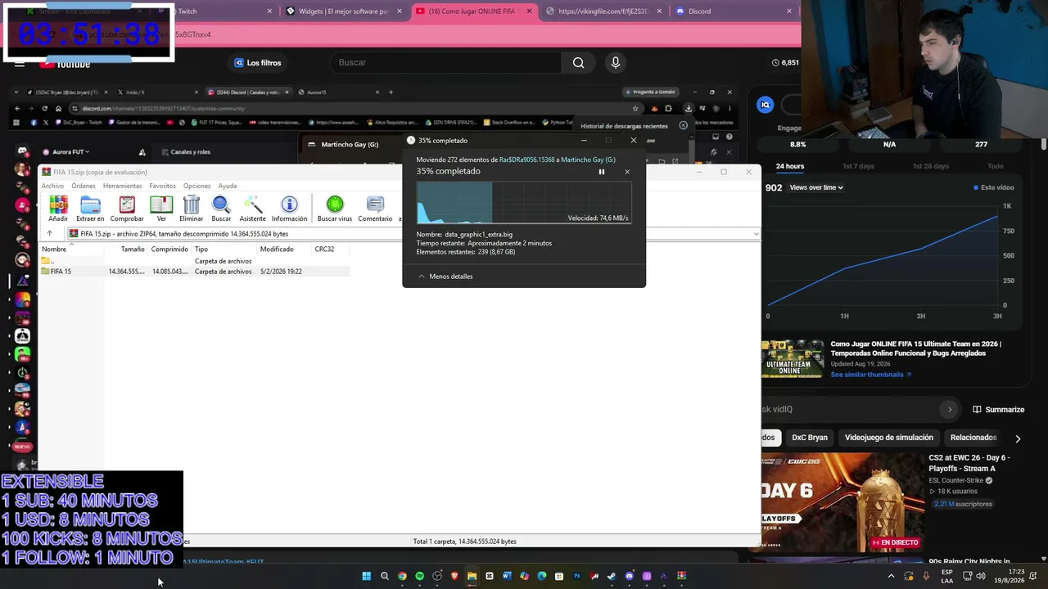Click the Chrome downloads icon in toolbar

coord(689,108)
